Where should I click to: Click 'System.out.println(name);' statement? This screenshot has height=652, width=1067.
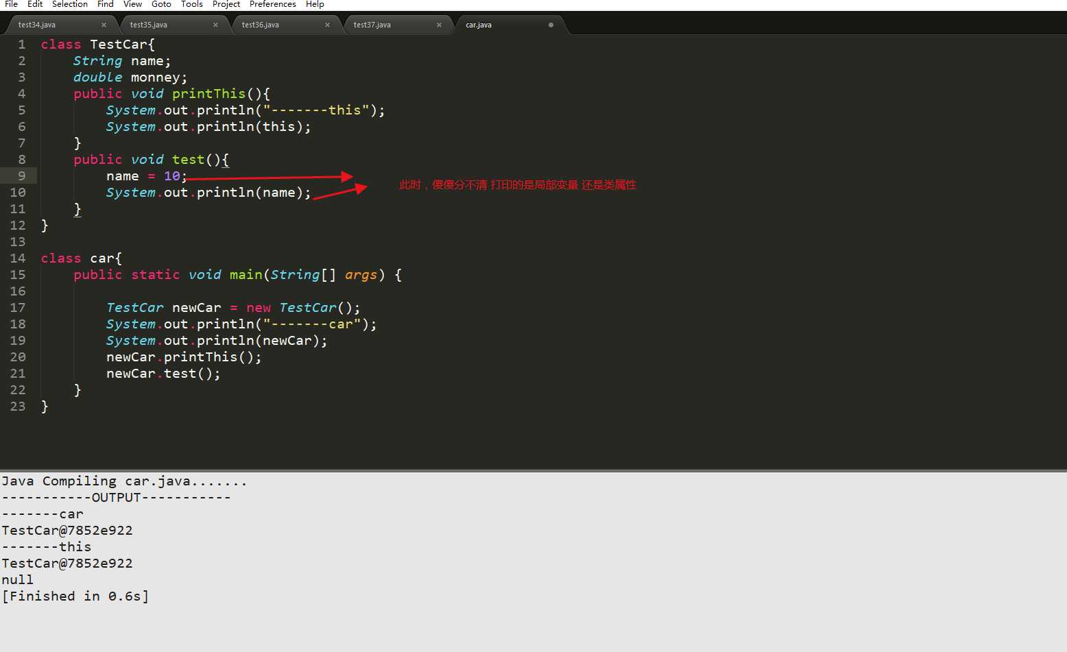tap(208, 192)
